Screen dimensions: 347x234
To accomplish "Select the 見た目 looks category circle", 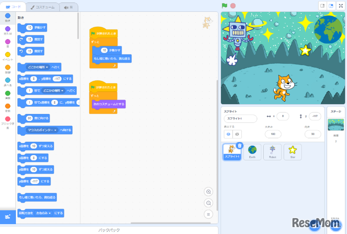I will 8,29.
